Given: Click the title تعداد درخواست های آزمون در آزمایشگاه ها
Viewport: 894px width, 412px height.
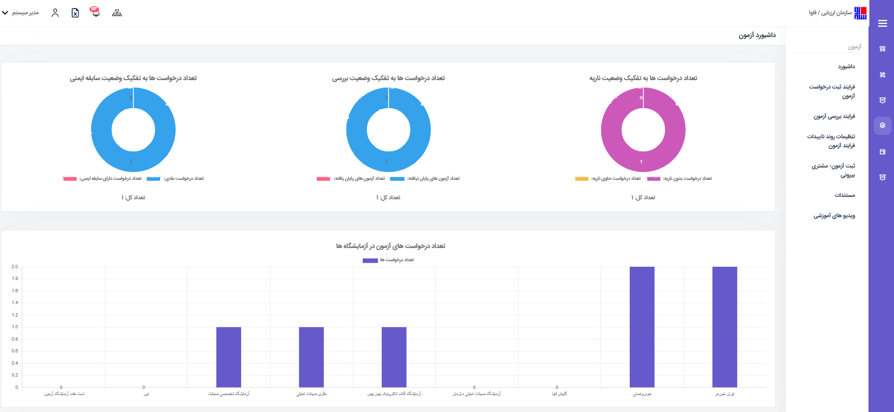Looking at the screenshot, I should coord(391,246).
